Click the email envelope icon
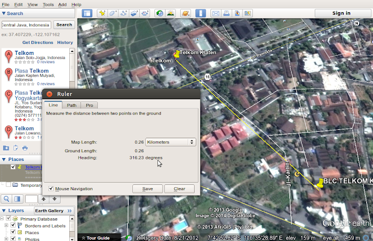 pos(216,13)
